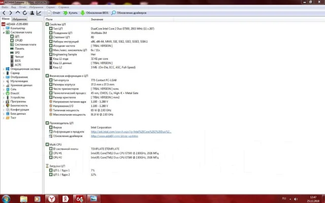
Task: Click the Обновления драйверов toolbar button
Action: 129,13
